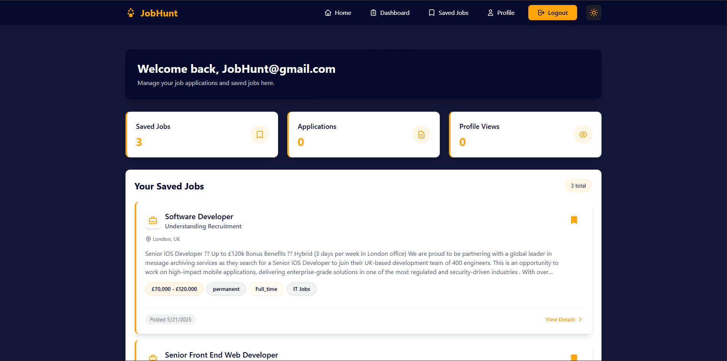Click the 'Posted 5/21/2025' label

tap(170, 319)
